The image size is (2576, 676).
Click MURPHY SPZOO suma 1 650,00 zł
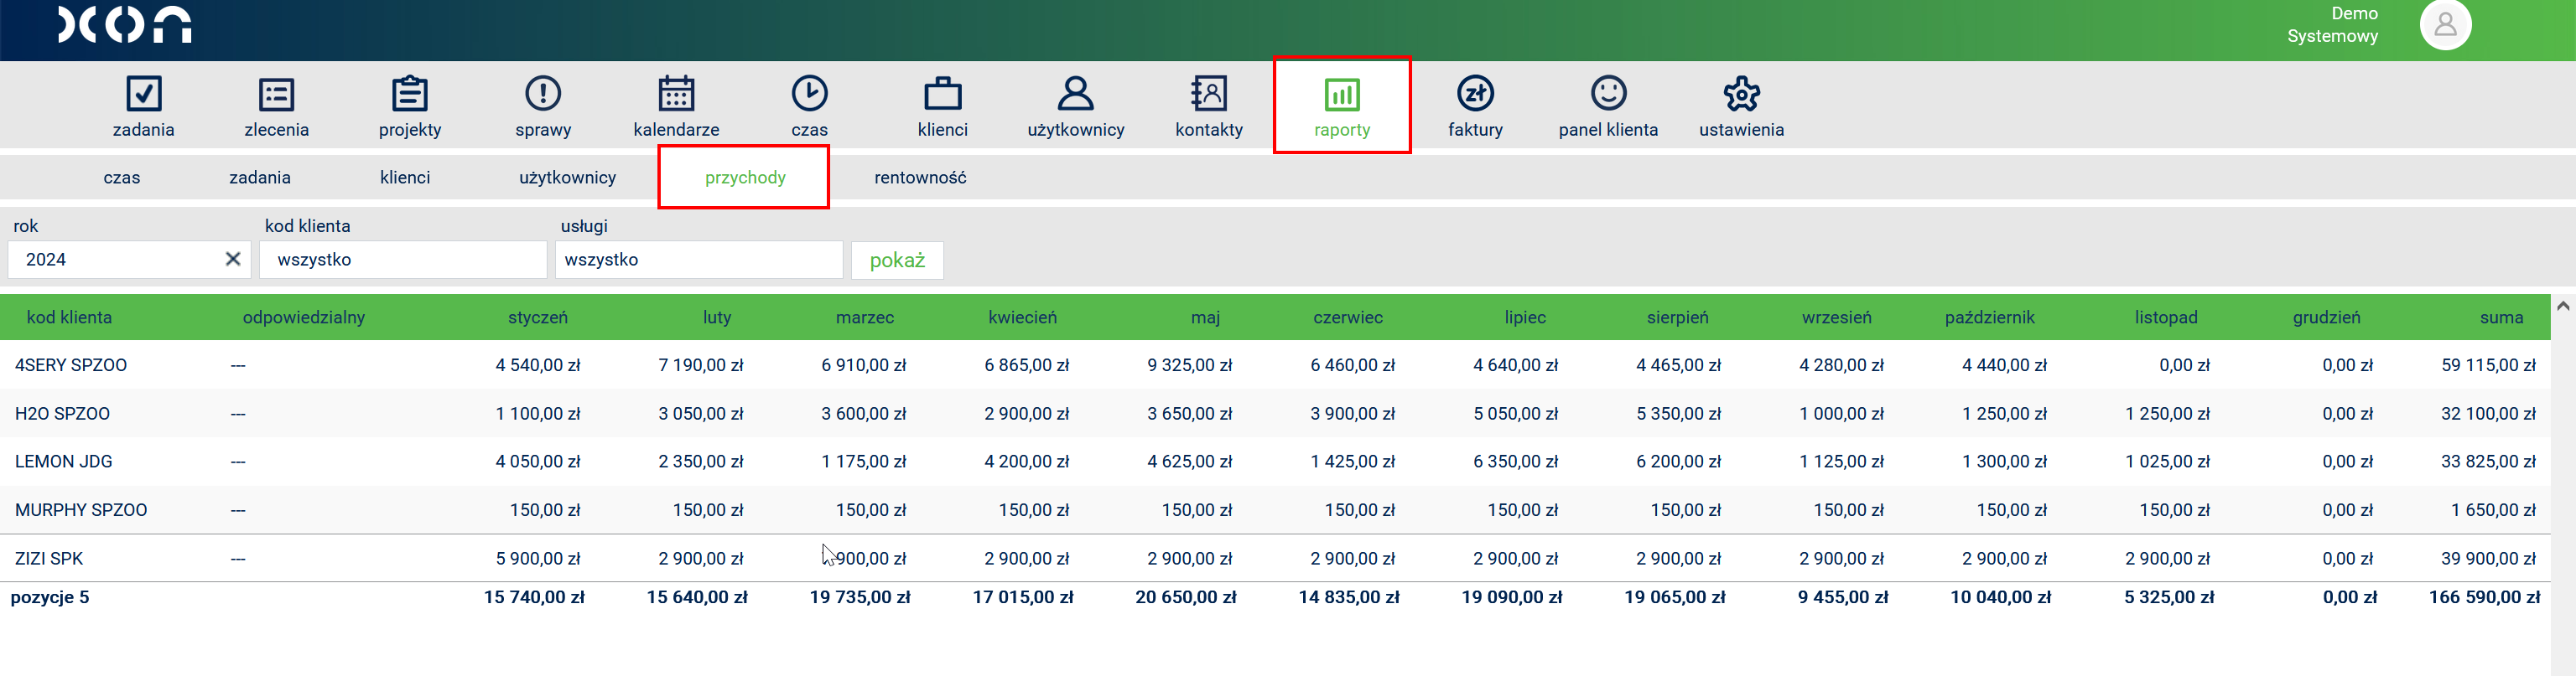coord(2493,510)
